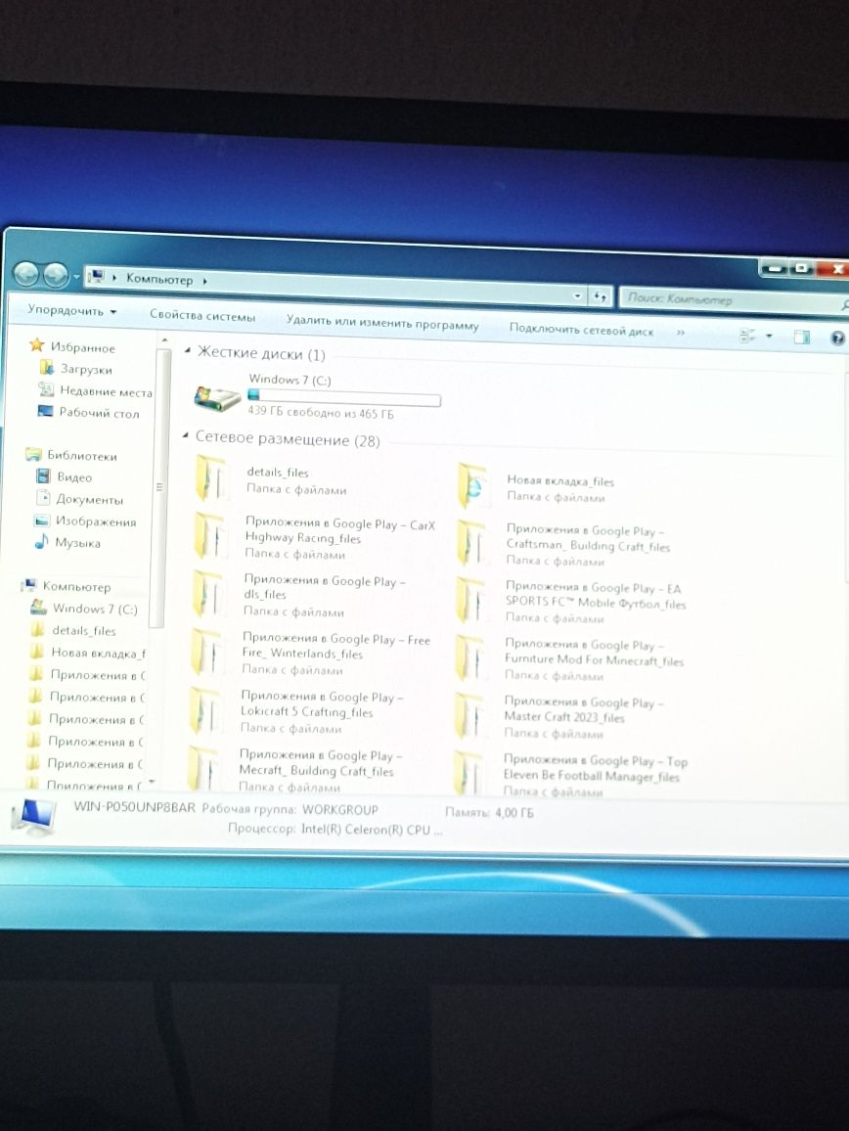
Task: Click the details_files folder name text
Action: pyautogui.click(x=278, y=473)
